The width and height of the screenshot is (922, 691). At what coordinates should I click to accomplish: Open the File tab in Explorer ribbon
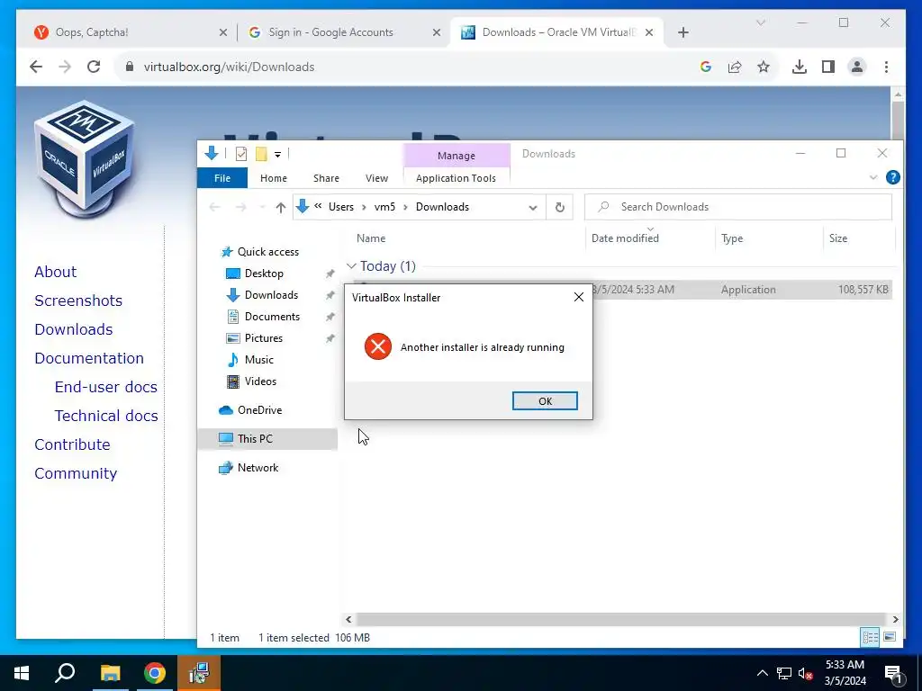pos(222,178)
